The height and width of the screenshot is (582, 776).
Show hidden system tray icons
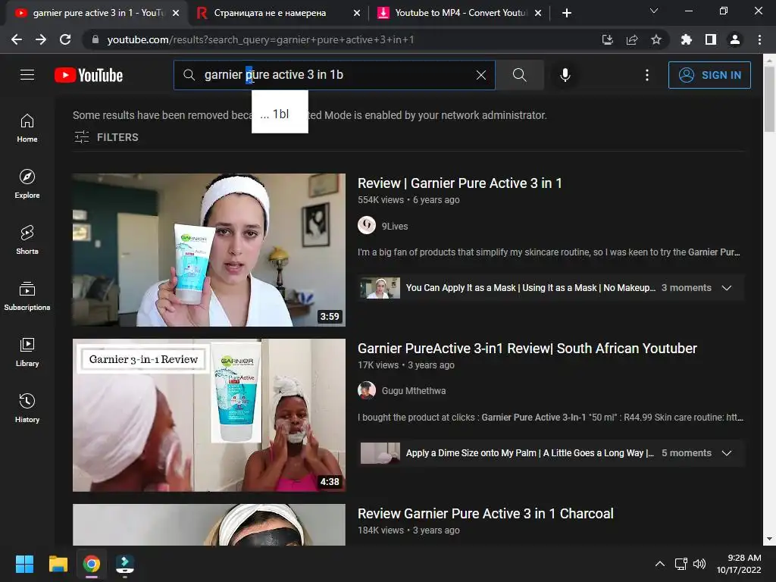tap(660, 564)
